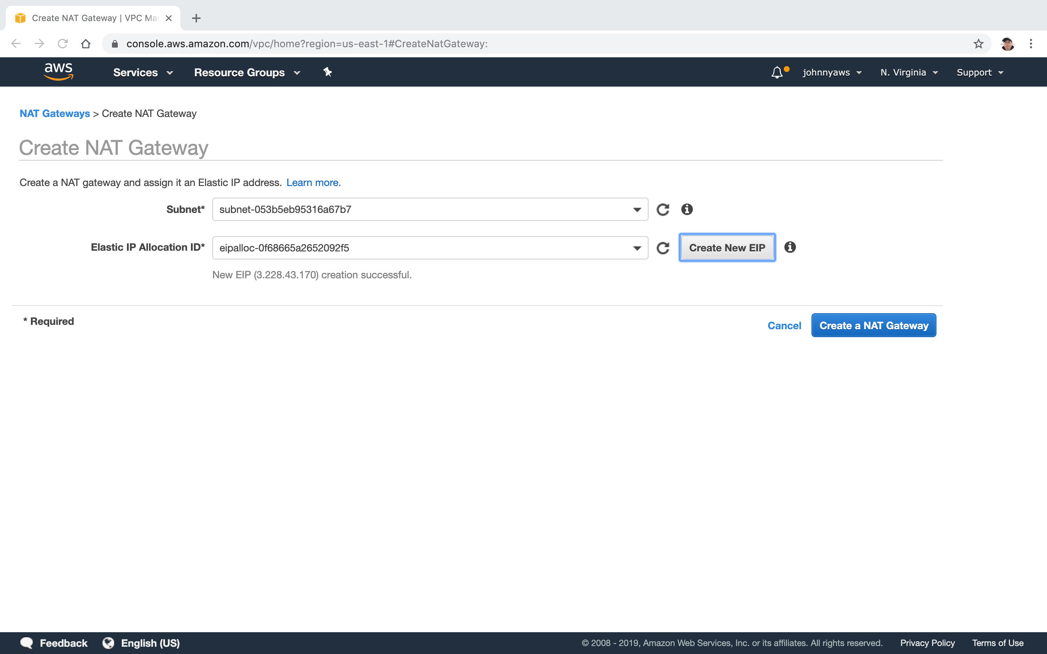Cancel NAT gateway creation
The image size is (1047, 654).
click(784, 325)
